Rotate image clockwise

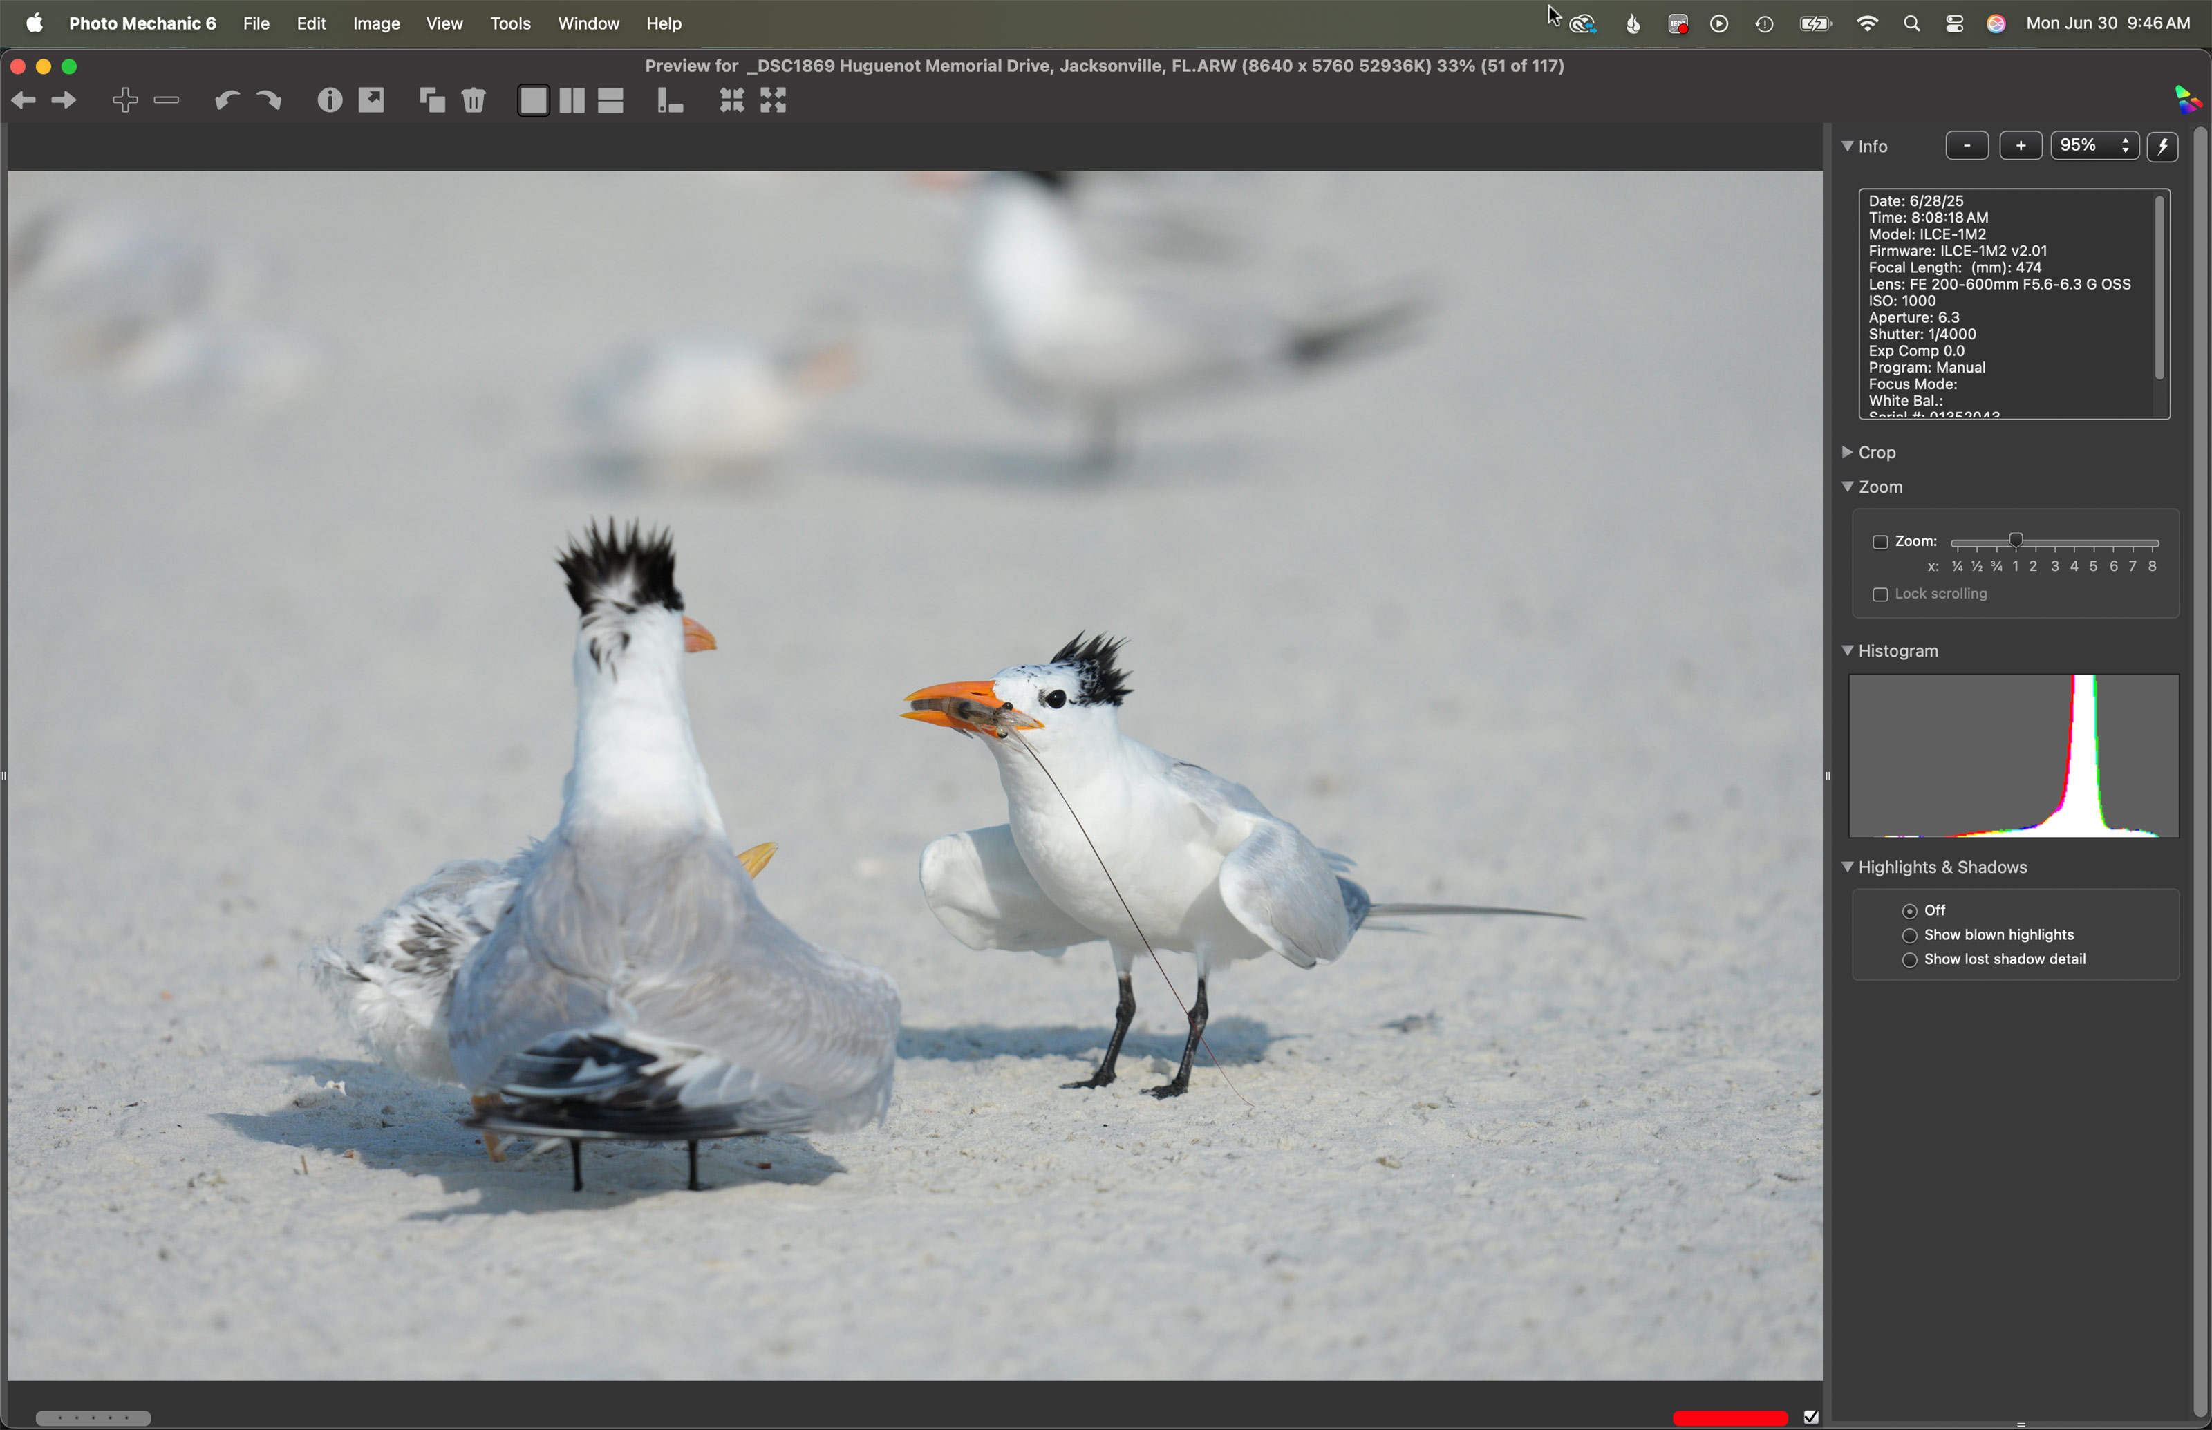point(268,100)
